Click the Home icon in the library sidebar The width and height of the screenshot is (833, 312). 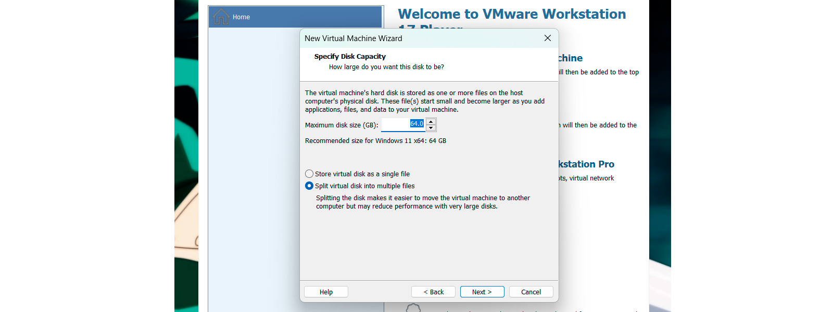coord(221,17)
